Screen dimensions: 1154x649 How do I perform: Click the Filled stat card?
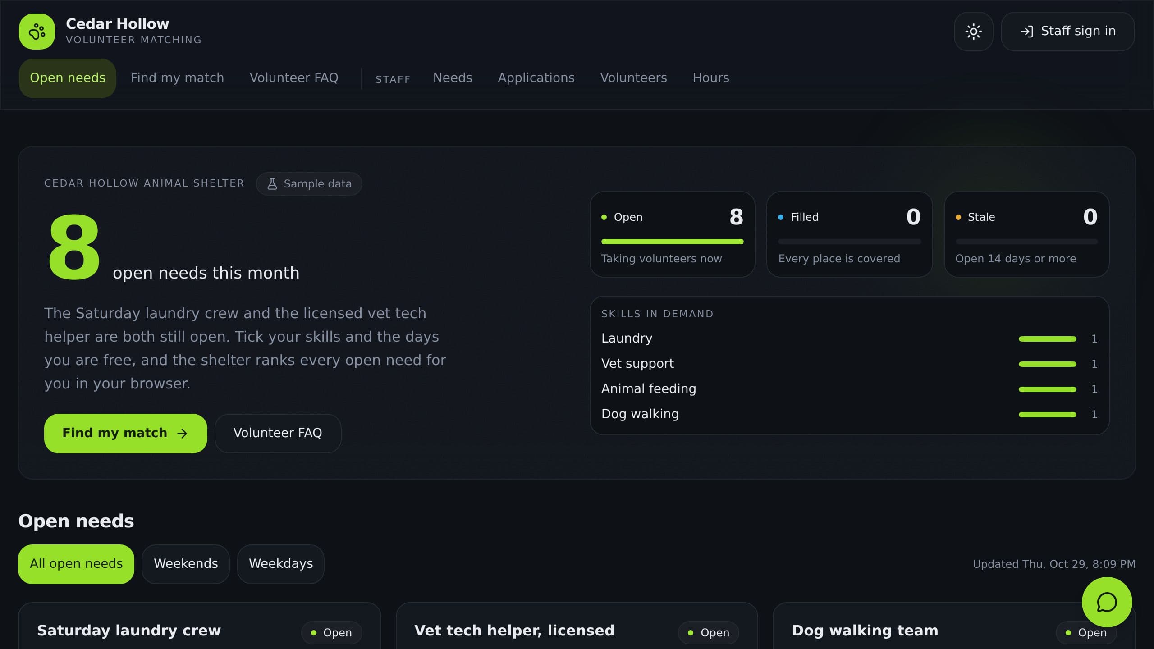[849, 234]
